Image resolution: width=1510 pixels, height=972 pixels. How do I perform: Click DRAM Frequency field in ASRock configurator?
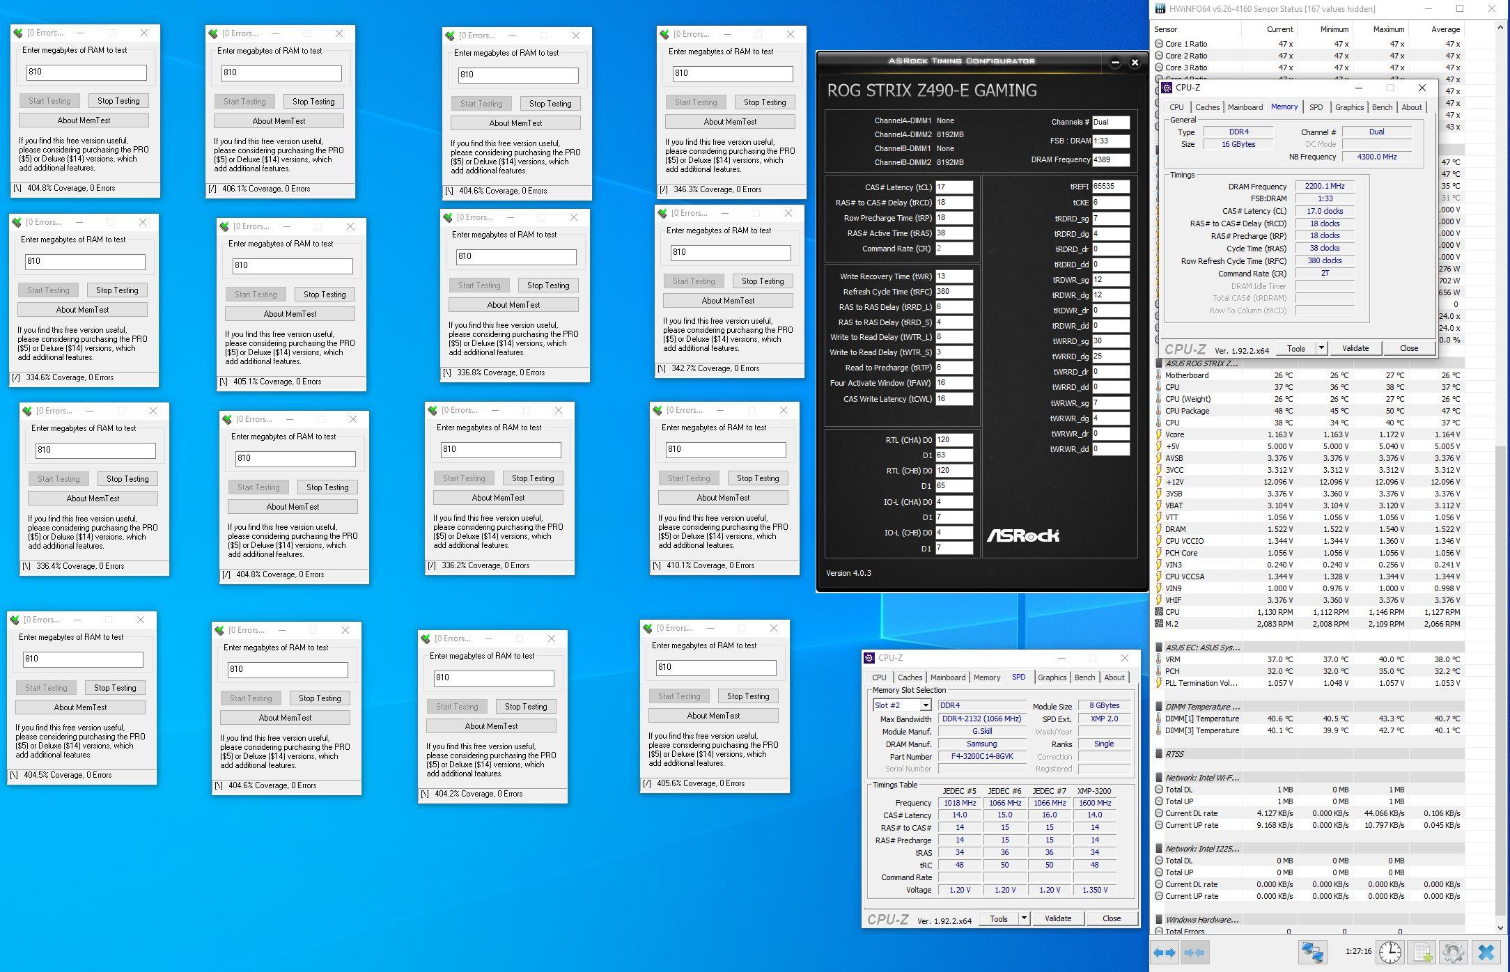click(x=1110, y=159)
